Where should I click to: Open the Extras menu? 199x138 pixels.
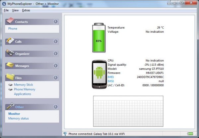pos(26,10)
